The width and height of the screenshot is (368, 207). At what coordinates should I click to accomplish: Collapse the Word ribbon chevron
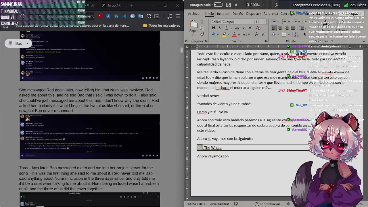(x=364, y=41)
